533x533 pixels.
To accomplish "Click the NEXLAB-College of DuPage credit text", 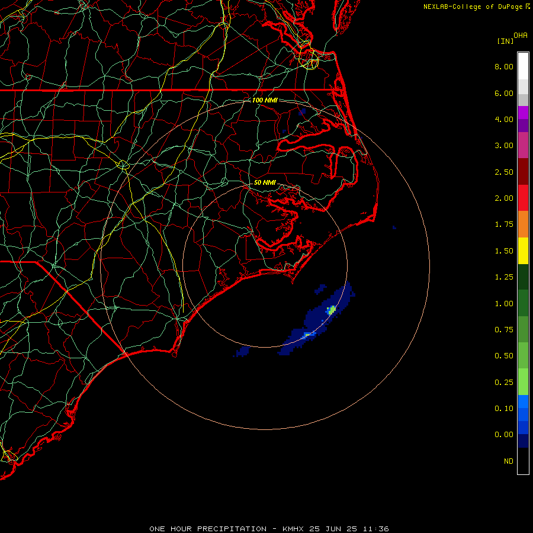I will pos(473,7).
